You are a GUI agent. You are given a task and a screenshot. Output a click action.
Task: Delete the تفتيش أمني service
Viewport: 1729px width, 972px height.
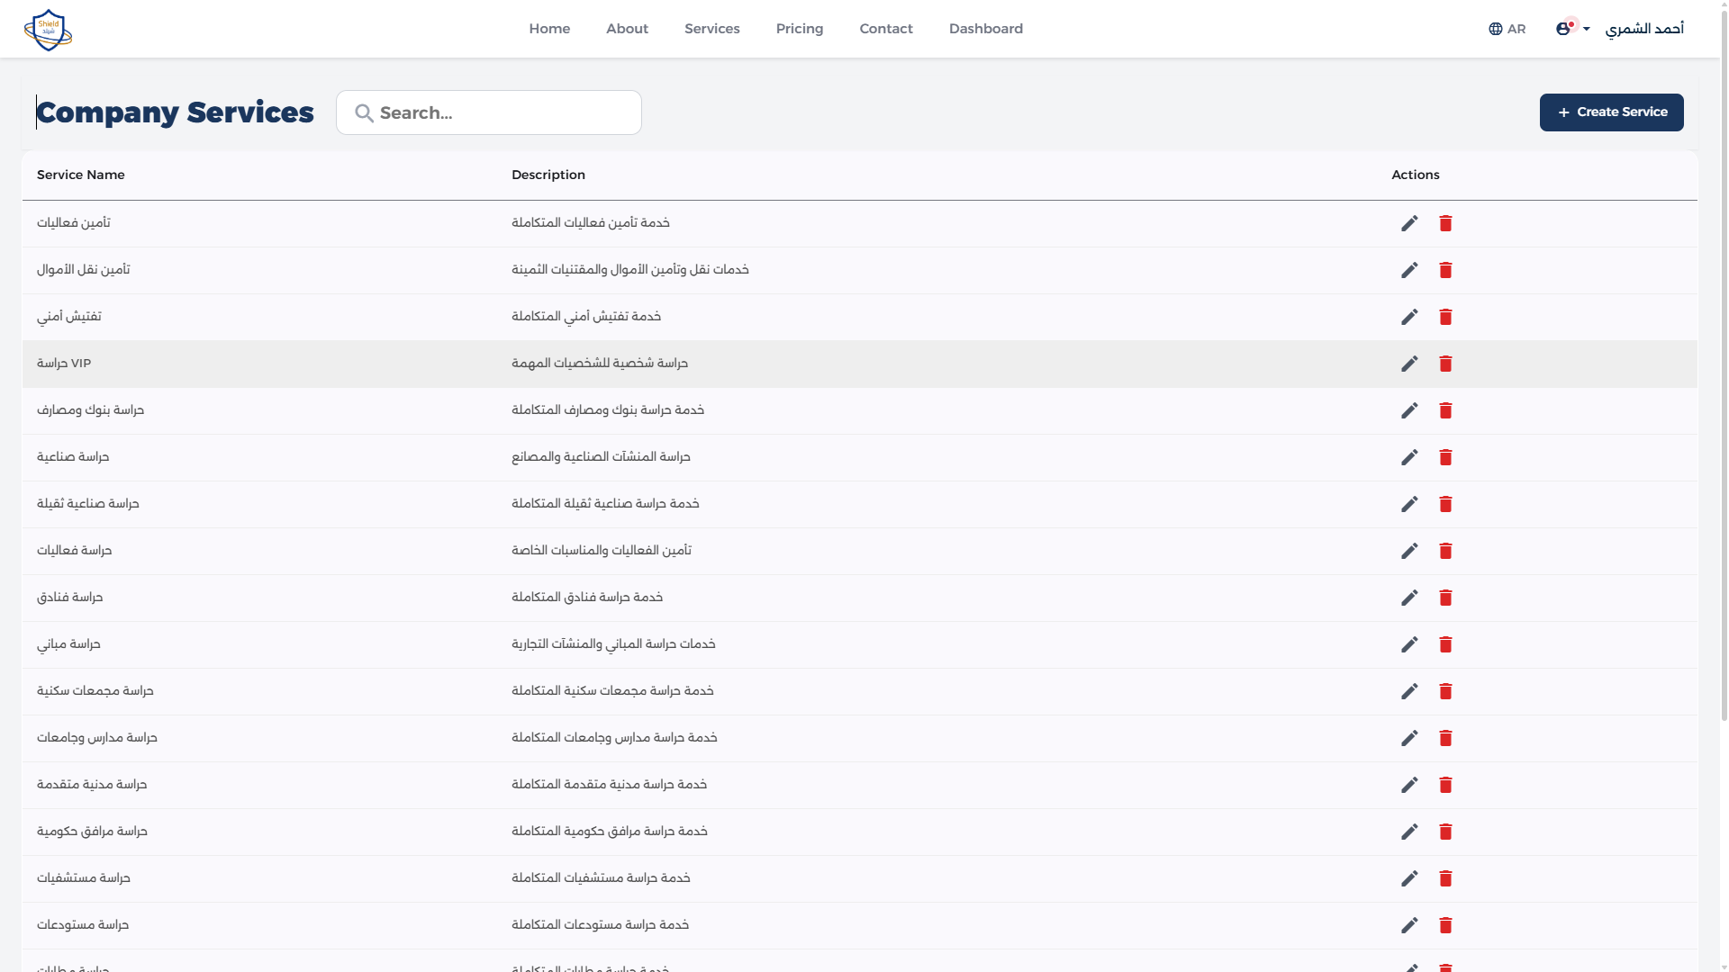(x=1446, y=317)
